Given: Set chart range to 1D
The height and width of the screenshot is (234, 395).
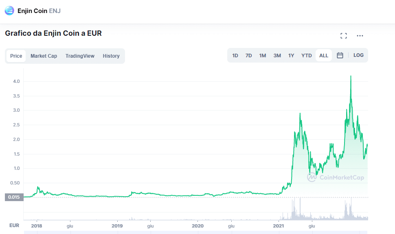Looking at the screenshot, I should 235,56.
